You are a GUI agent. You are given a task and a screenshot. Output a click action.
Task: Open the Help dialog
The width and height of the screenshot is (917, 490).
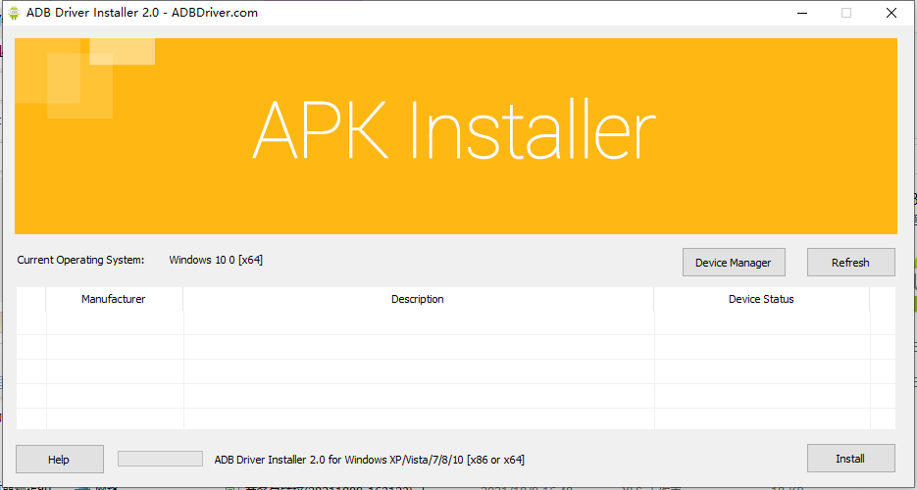pyautogui.click(x=59, y=459)
